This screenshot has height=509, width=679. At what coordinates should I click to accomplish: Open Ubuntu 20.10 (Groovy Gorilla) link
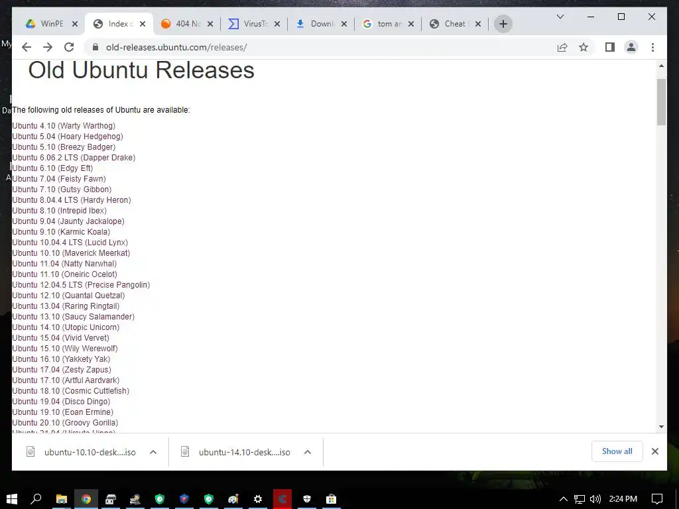(65, 423)
